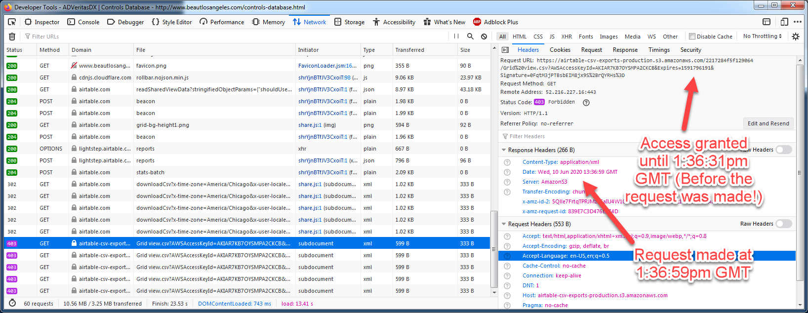
Task: Select the grid-bg-height1.png request row
Action: coord(247,125)
